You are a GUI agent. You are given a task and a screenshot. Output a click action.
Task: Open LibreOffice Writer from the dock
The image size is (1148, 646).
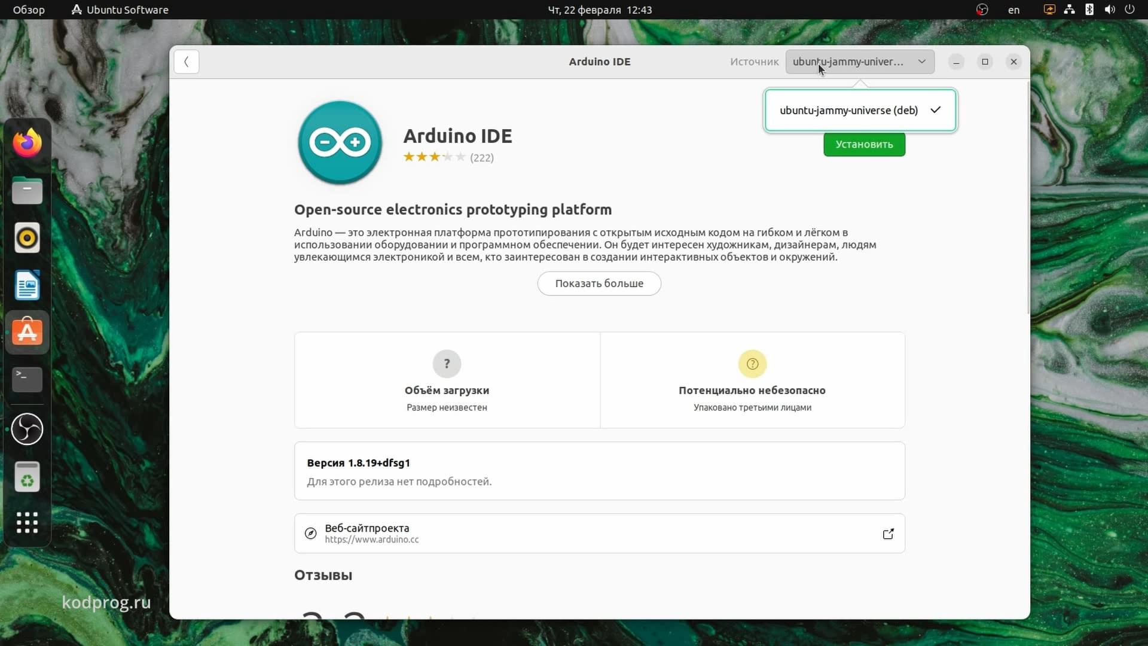[28, 285]
